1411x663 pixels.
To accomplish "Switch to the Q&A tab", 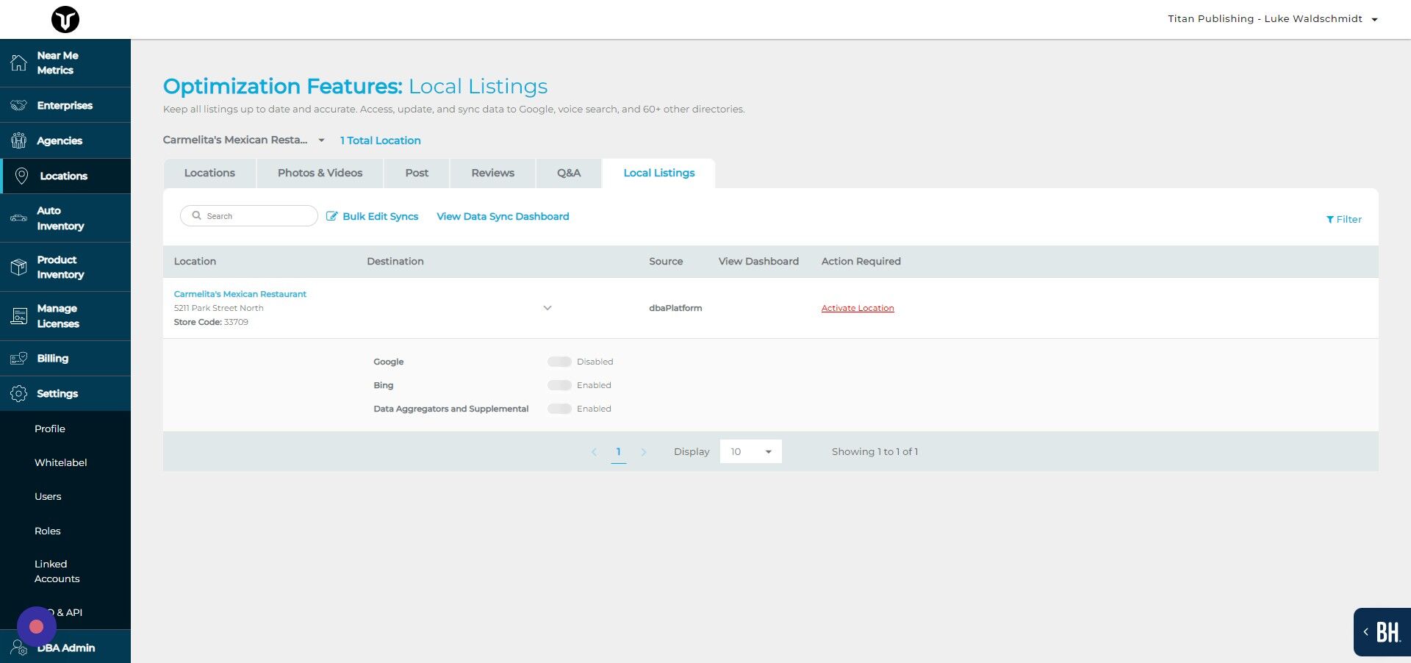I will click(x=569, y=173).
